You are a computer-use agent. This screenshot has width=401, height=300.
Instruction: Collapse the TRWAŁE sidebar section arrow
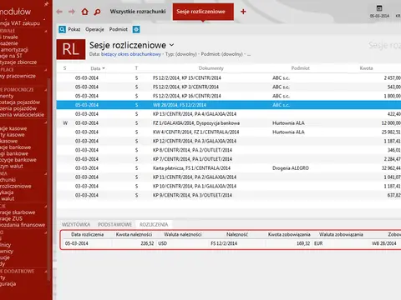point(46,31)
